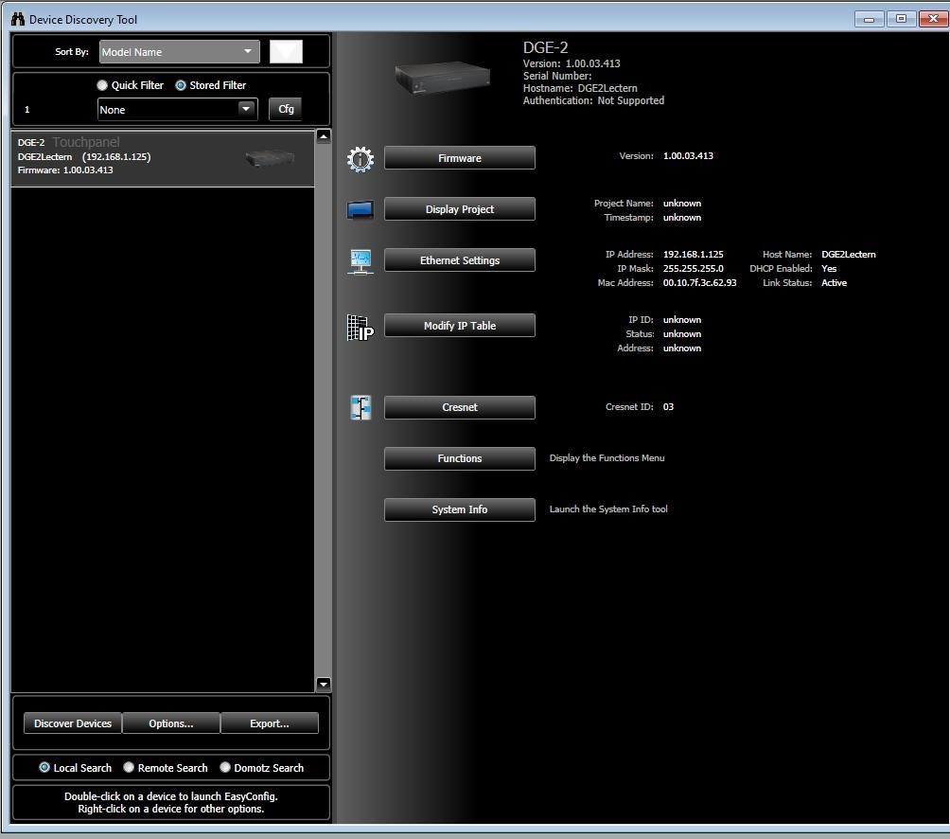Choose Local Search option
This screenshot has width=950, height=839.
[44, 767]
